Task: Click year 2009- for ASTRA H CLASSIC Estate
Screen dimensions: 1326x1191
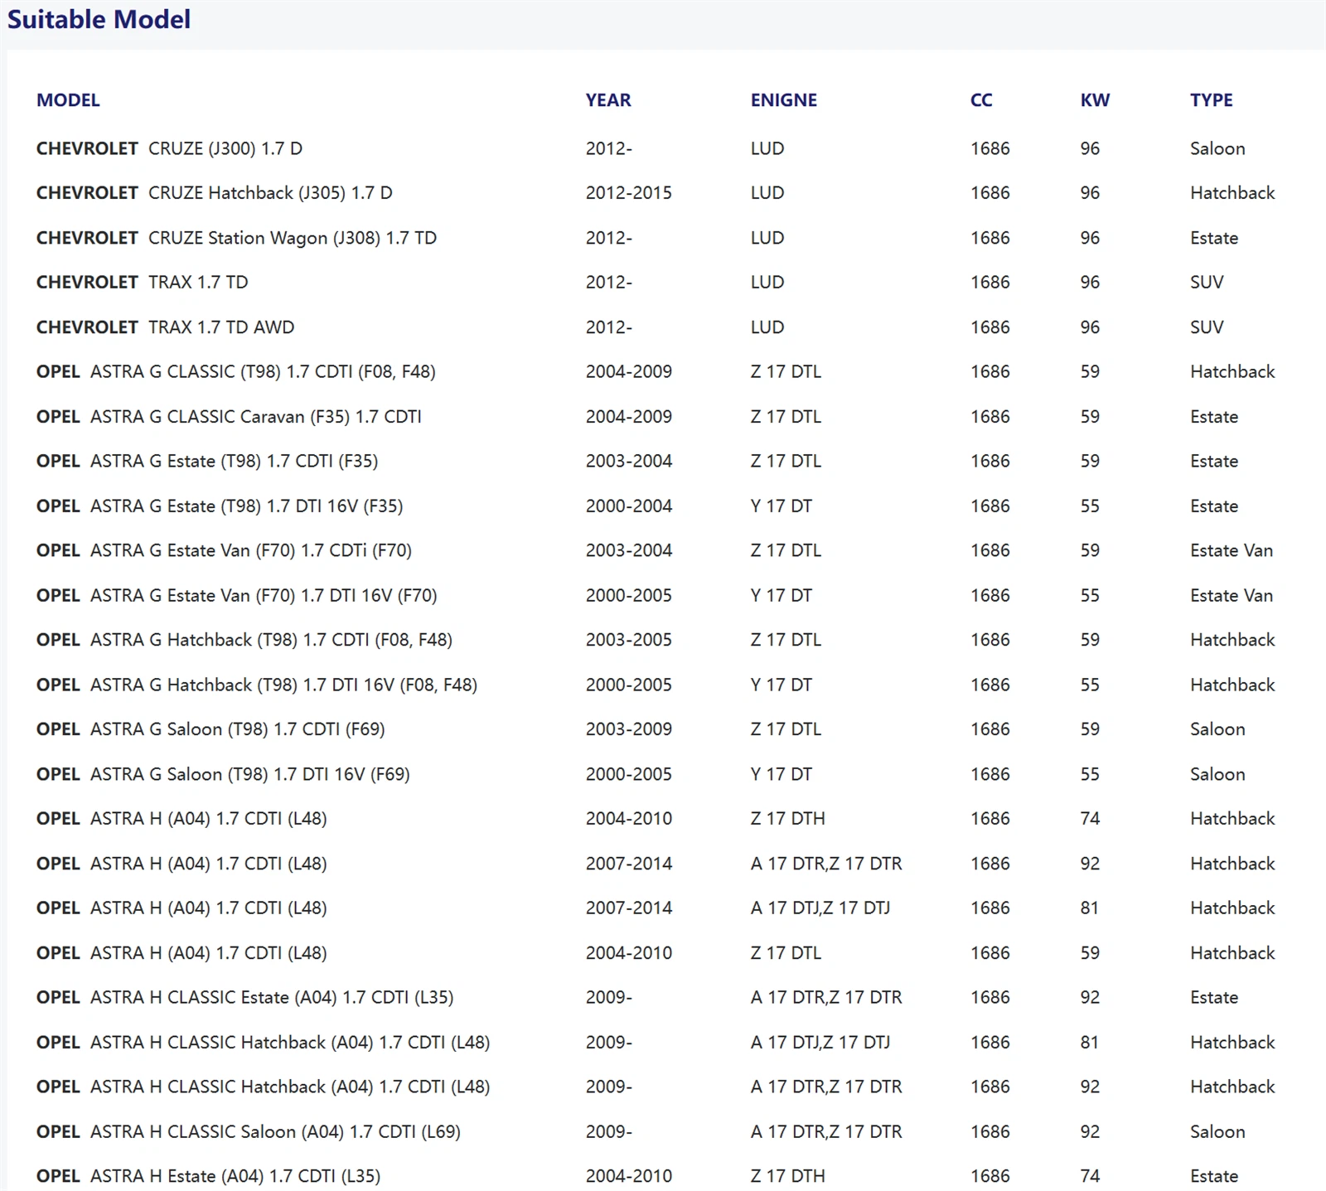Action: coord(609,998)
